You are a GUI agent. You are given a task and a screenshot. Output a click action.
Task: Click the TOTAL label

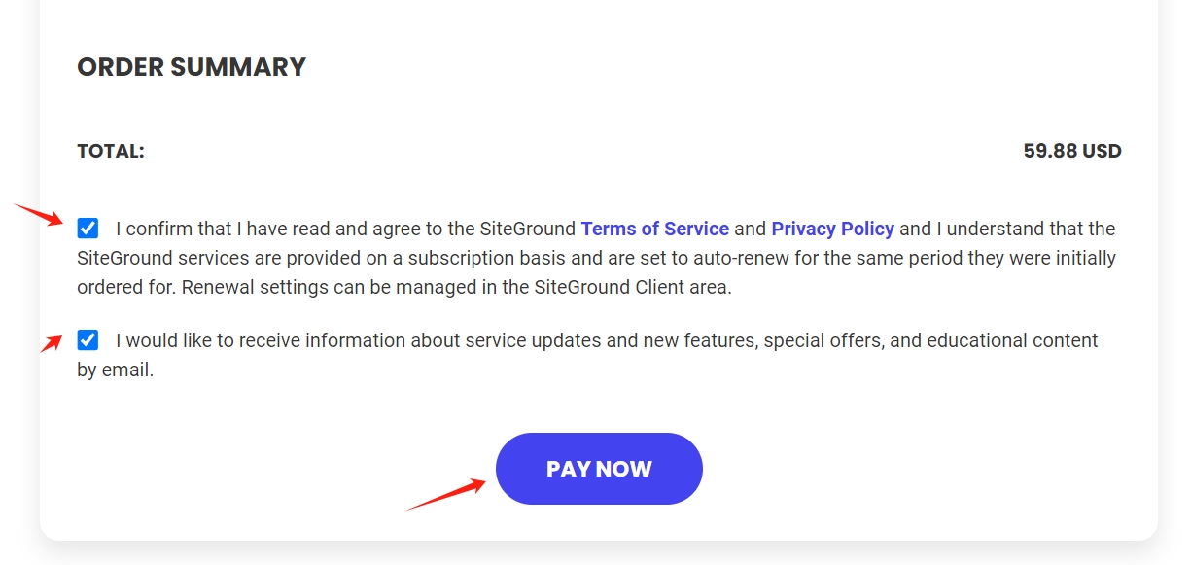(111, 152)
